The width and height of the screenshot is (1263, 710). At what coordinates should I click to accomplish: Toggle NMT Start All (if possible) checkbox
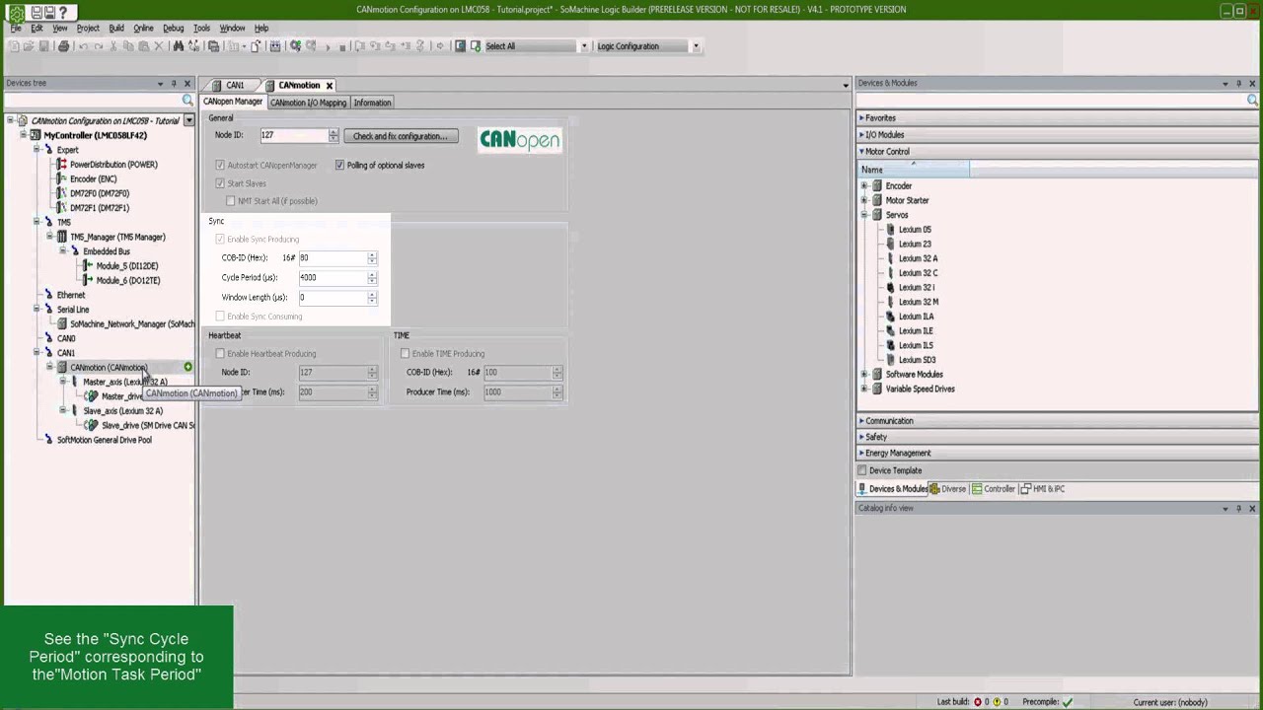pyautogui.click(x=231, y=201)
